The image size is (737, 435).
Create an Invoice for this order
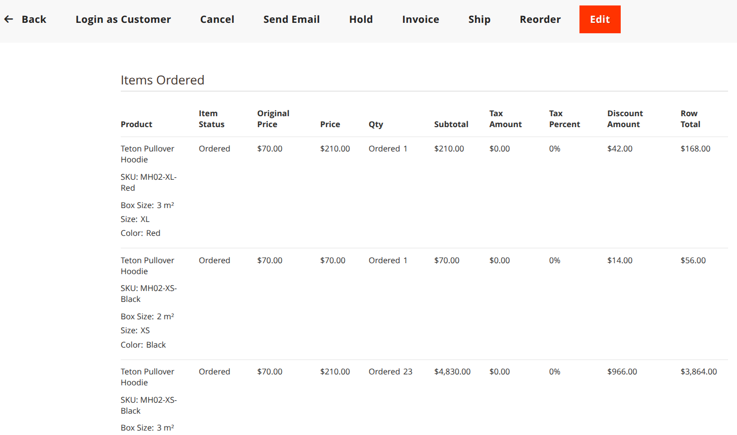click(420, 19)
